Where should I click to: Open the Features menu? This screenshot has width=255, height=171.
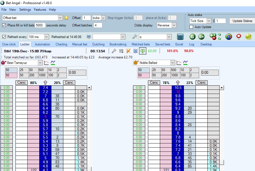pyautogui.click(x=40, y=10)
